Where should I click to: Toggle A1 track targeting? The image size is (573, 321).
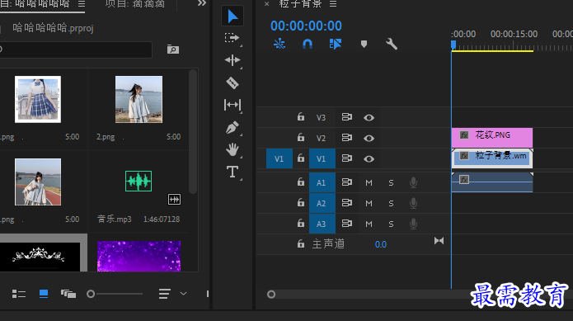[322, 182]
